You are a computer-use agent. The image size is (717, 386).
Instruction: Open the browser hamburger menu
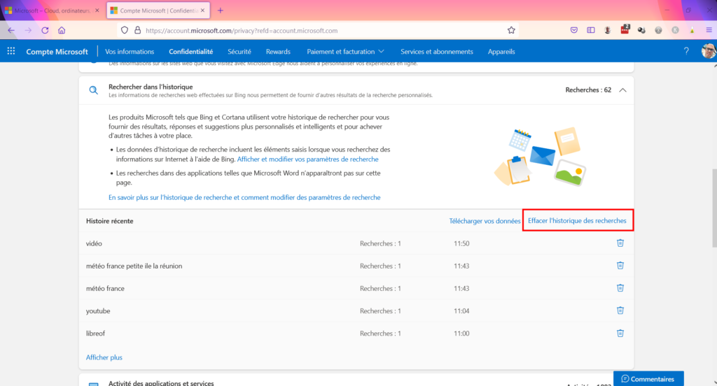coord(709,30)
